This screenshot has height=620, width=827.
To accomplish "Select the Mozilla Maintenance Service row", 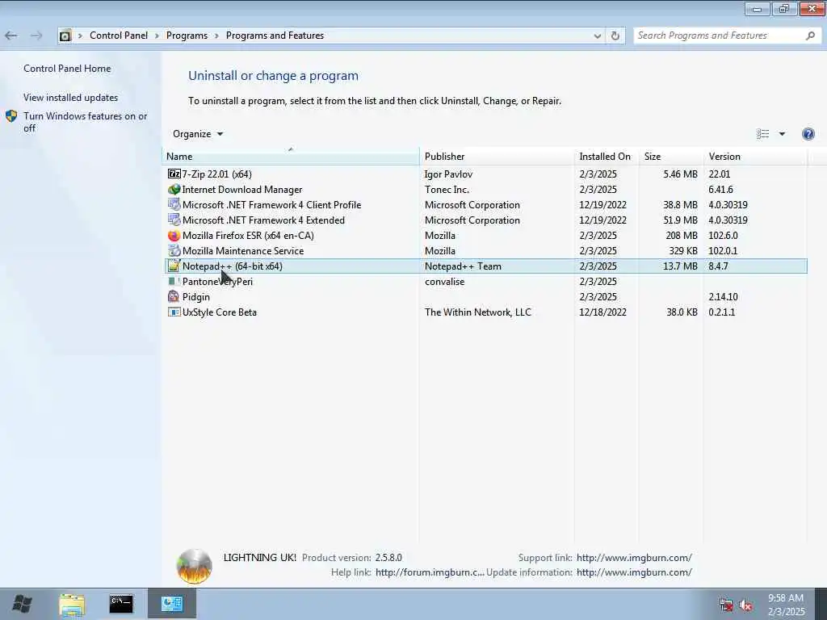I will (485, 250).
